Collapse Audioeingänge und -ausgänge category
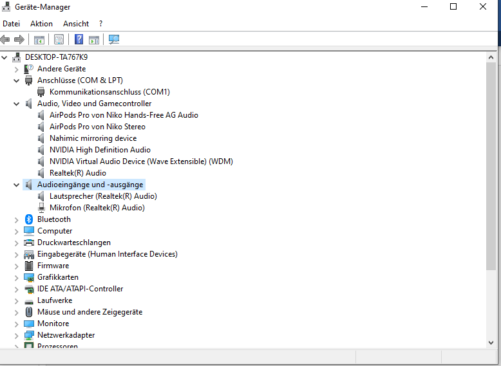 [x=16, y=185]
